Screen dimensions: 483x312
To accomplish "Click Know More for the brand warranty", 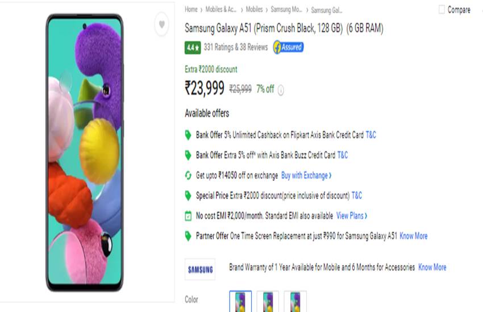I will (x=432, y=267).
